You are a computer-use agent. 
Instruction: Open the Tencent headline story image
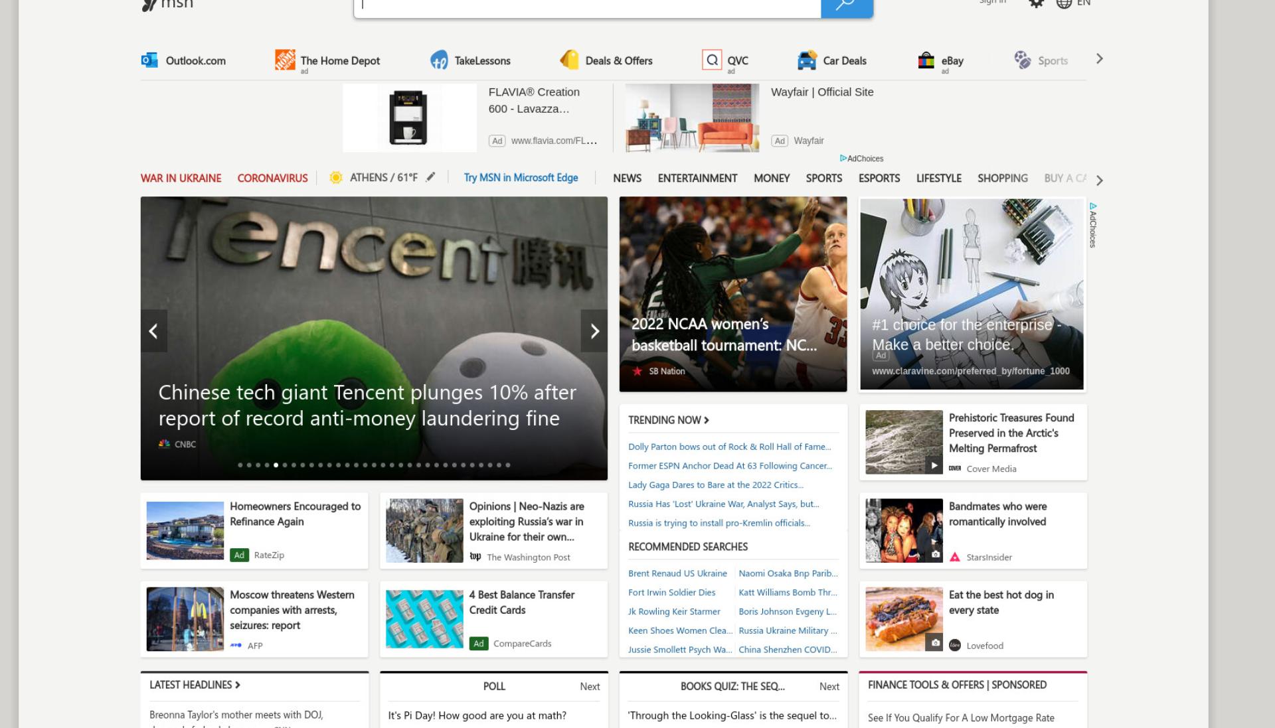[374, 338]
